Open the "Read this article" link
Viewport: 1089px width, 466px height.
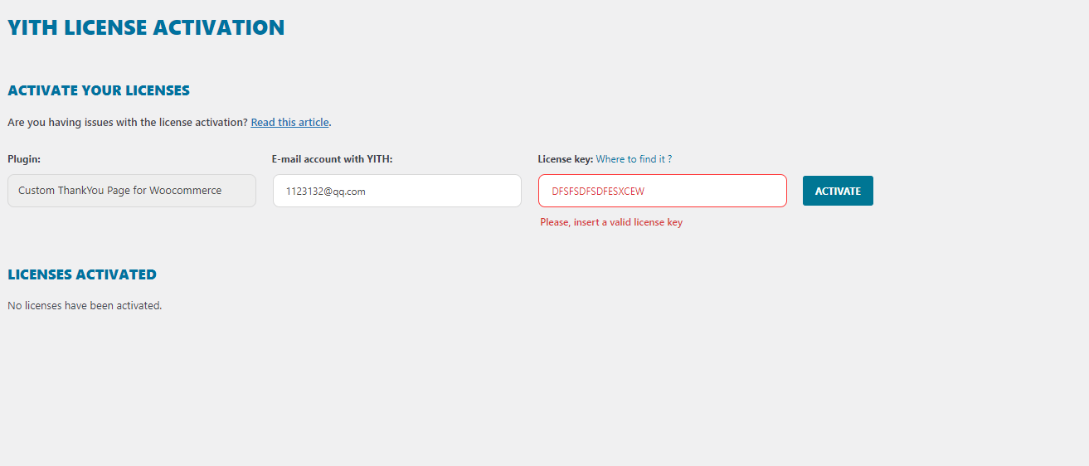[289, 122]
